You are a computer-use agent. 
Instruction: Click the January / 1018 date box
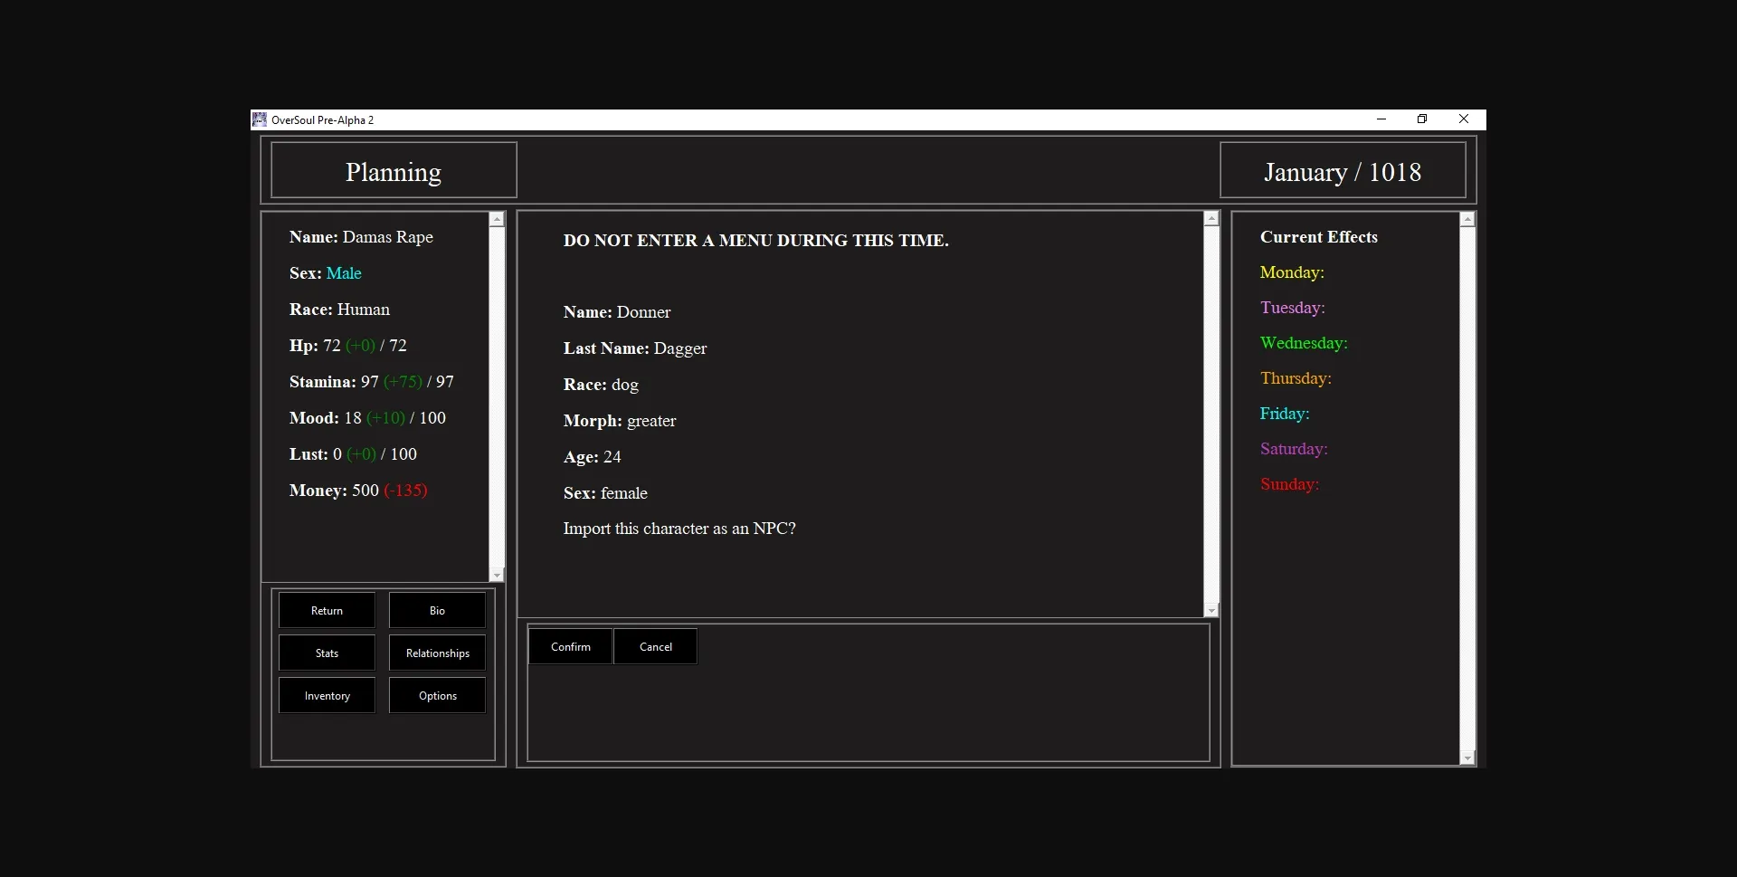(x=1343, y=170)
